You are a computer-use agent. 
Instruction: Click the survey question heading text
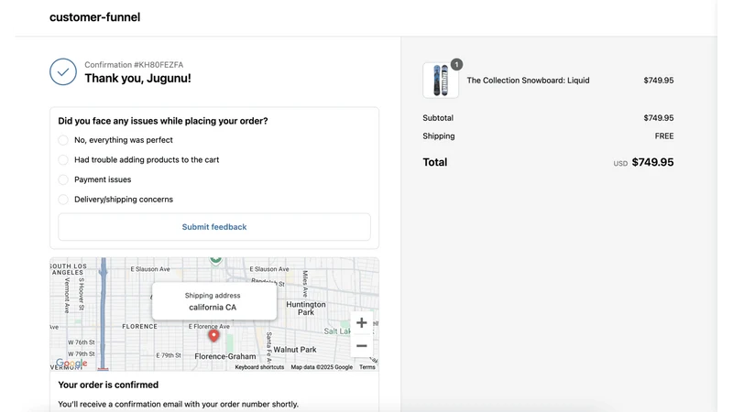[x=163, y=121]
